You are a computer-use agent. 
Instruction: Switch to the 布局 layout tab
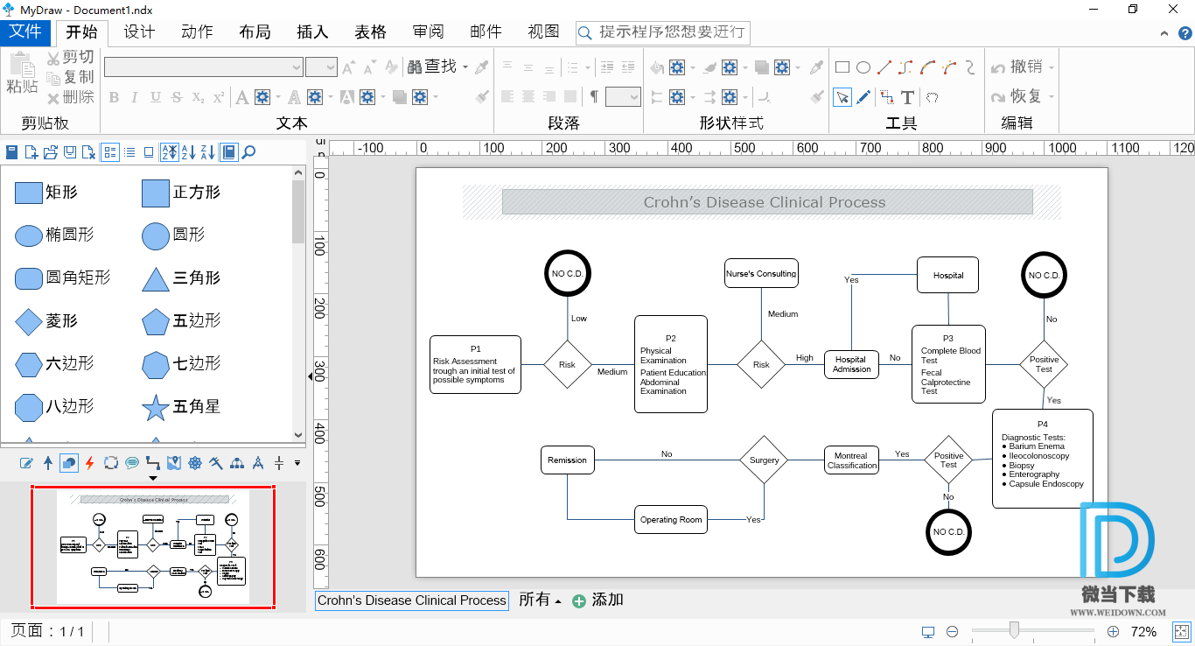coord(255,32)
